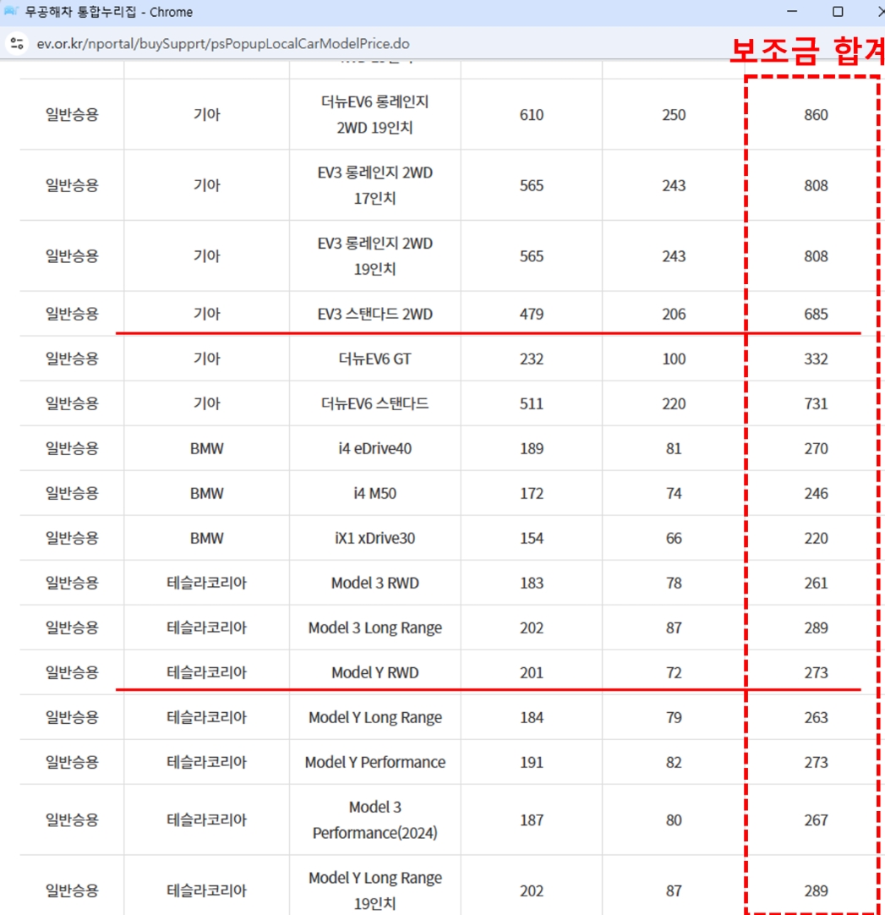Click 기아 maker cell in 더뉴EV6 GT row
The image size is (885, 915).
[206, 359]
